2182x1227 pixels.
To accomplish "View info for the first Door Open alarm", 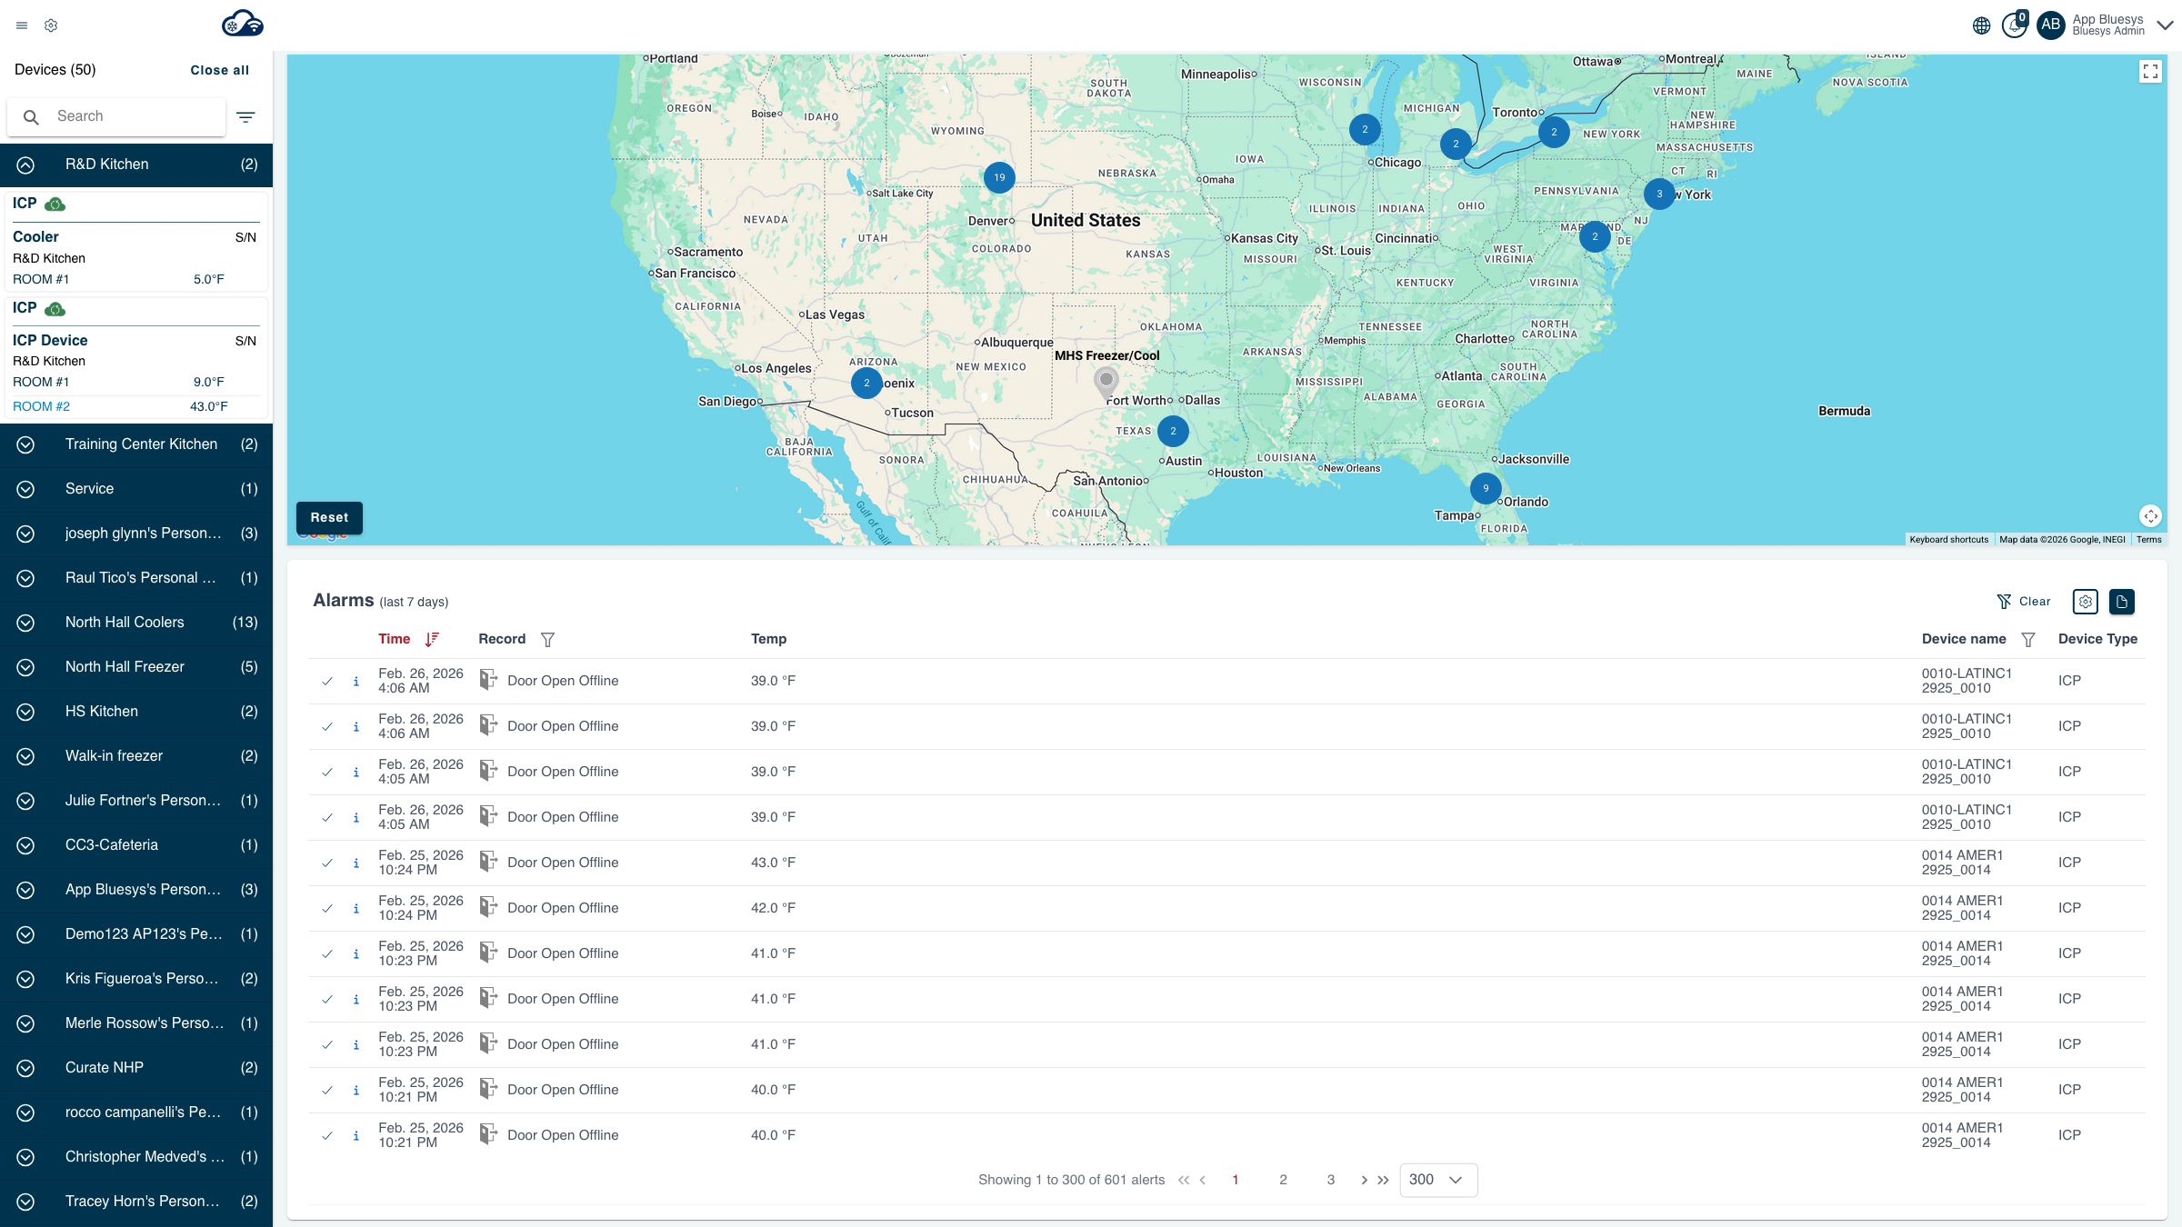I will (x=355, y=680).
